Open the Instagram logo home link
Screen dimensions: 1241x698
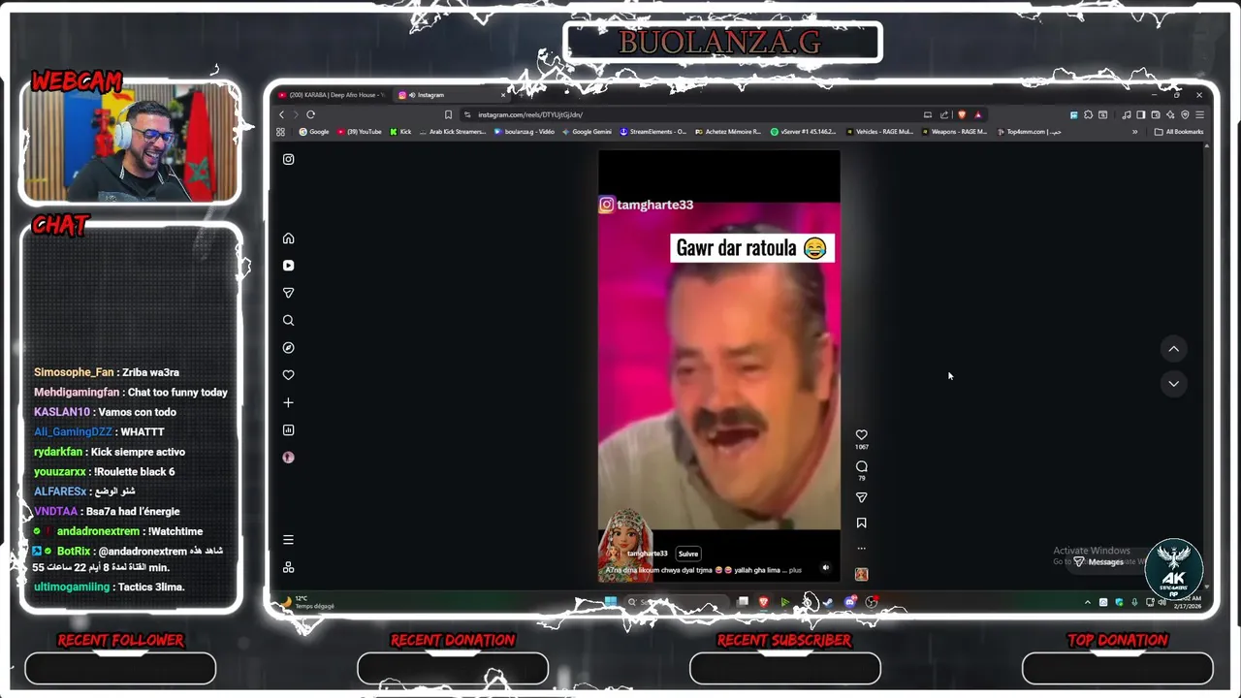(288, 159)
